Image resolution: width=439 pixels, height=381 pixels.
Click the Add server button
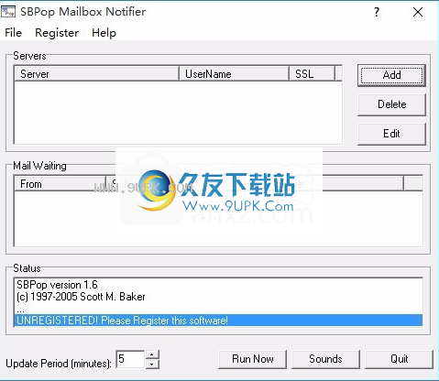(391, 75)
